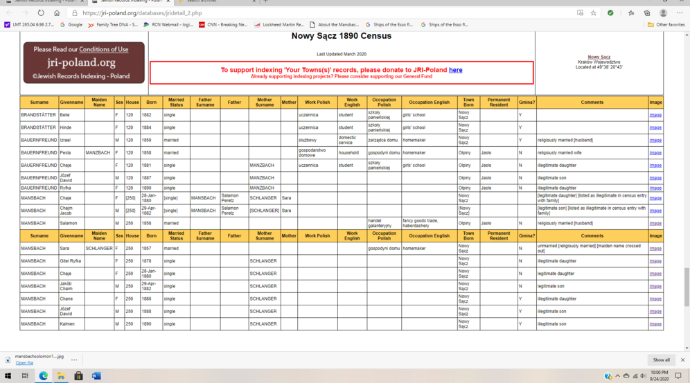Open the Lockheed Martin bookmark
The height and width of the screenshot is (383, 690).
279,25
